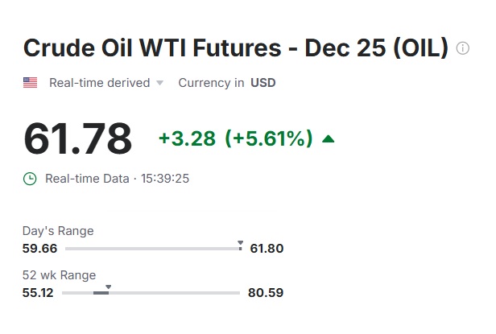Screen dimensions: 496x334
Task: Click the 52 wk low value 55.12
Action: [x=38, y=293]
